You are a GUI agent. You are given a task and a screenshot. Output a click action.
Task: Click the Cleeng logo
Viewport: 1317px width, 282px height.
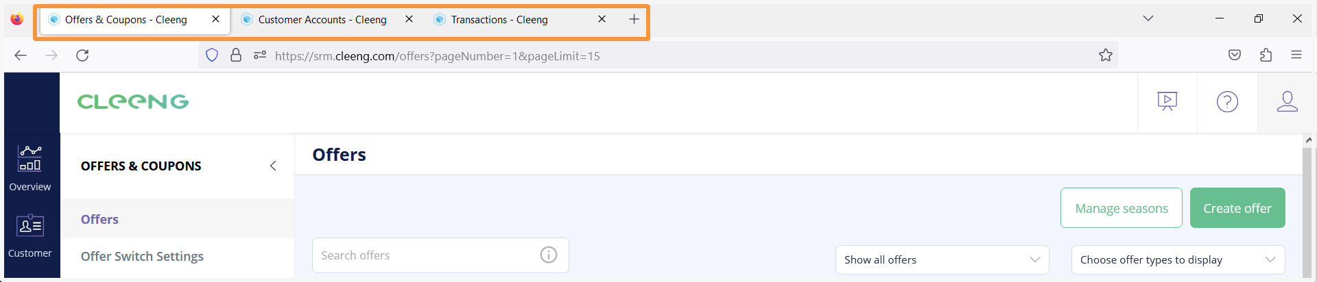133,102
